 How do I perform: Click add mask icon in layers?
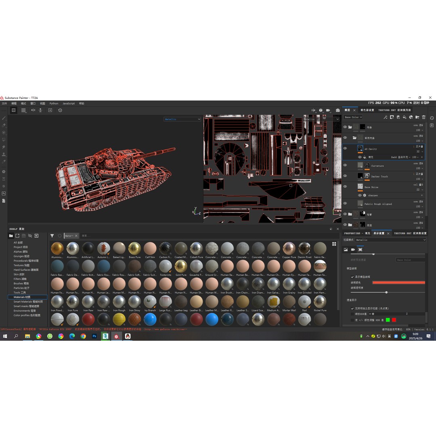coord(392,117)
